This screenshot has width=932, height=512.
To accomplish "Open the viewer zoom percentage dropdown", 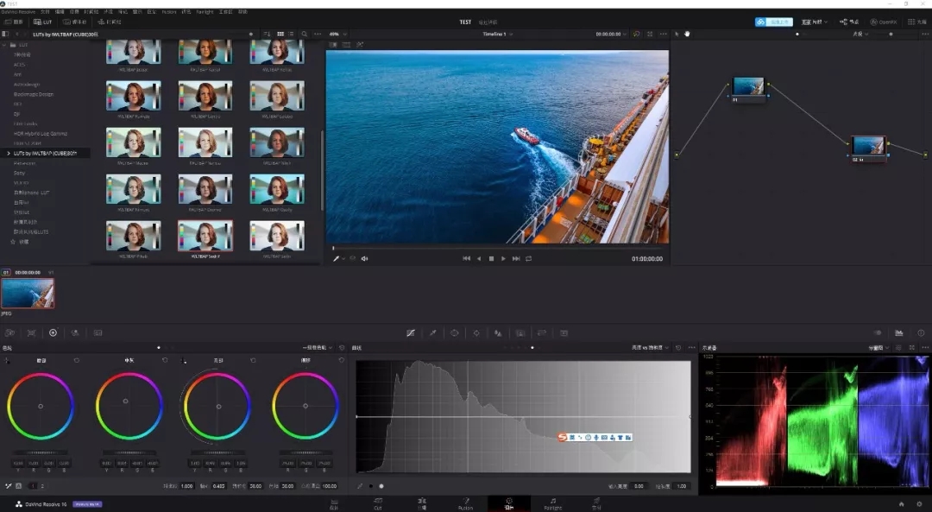I will coord(337,34).
